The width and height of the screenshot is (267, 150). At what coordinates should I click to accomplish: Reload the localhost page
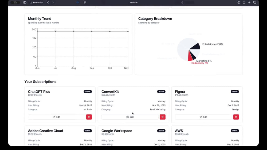(x=182, y=3)
